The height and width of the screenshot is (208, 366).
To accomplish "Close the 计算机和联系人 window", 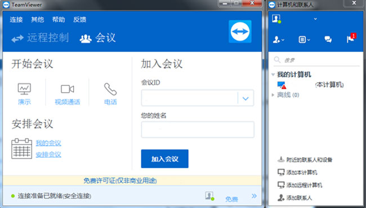I will point(354,3).
